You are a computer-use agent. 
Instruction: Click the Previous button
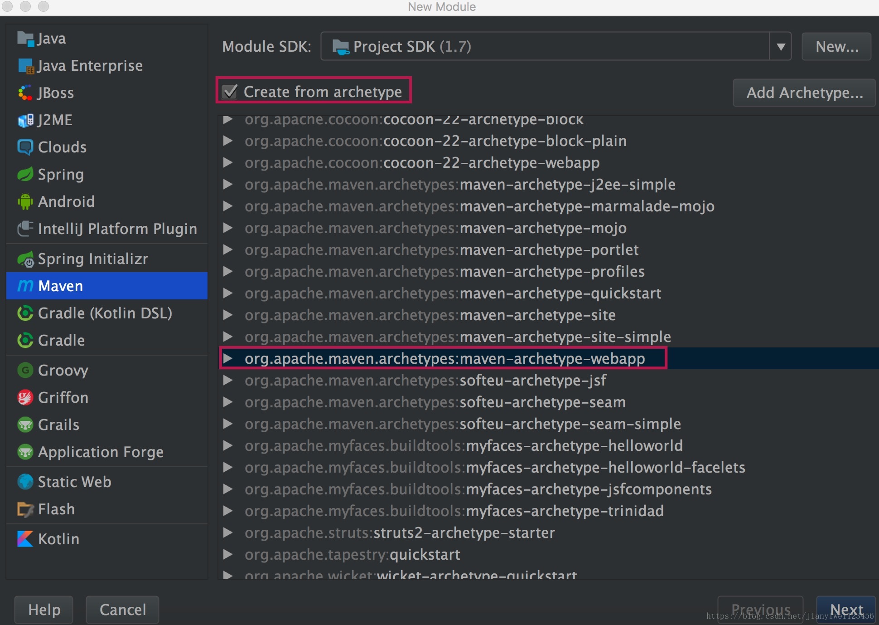coord(761,610)
